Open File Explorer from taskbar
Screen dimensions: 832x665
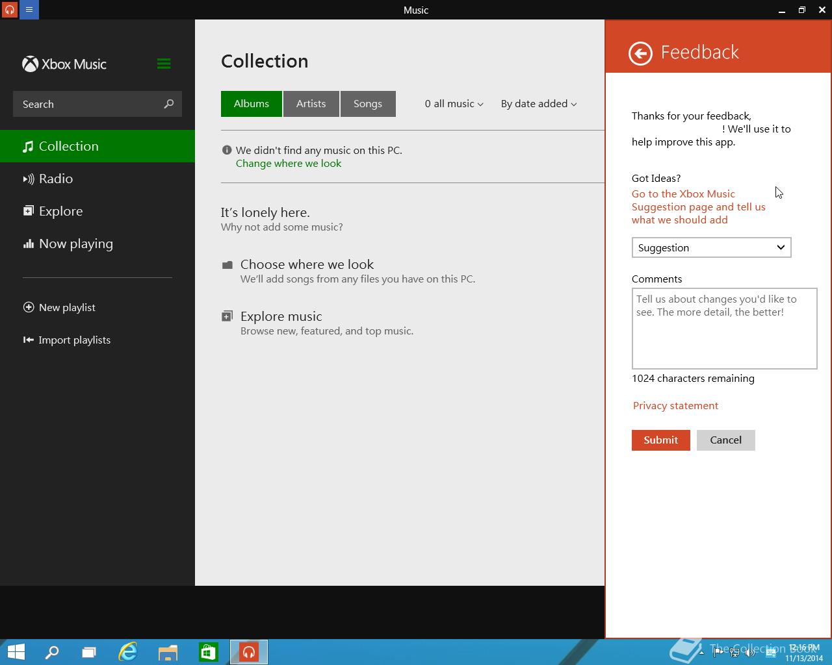coord(168,652)
